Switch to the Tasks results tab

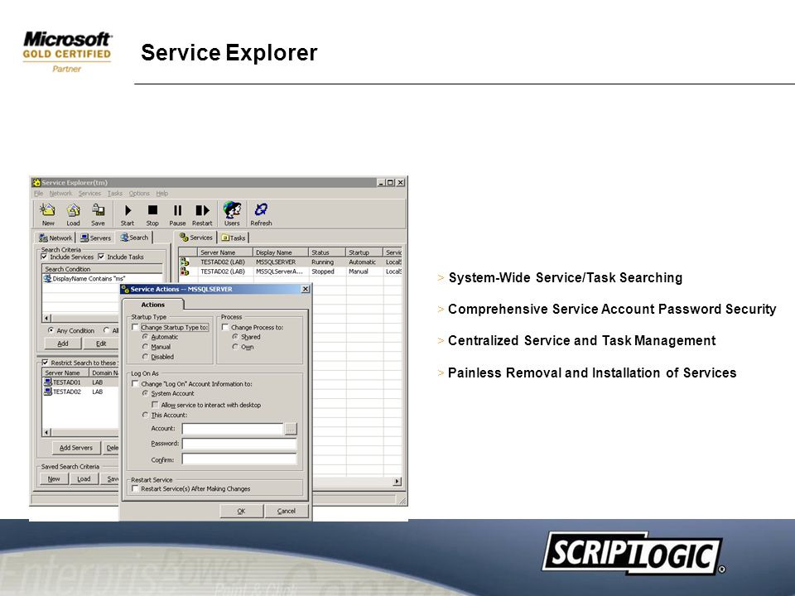pos(234,238)
